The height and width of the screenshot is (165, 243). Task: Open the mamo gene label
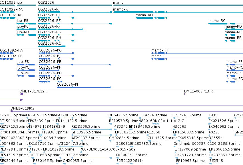[x=118, y=3]
